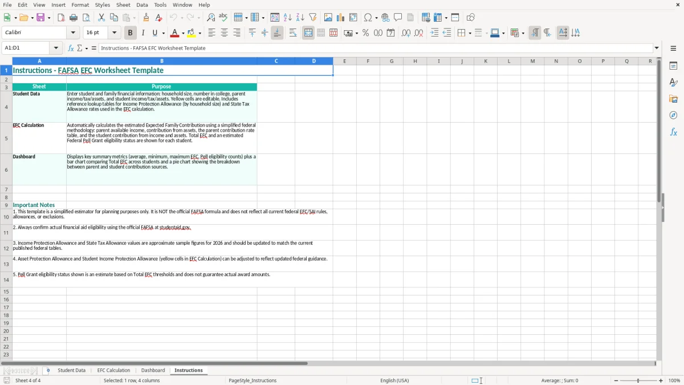Apply the red font color swatch
Screen dimensions: 684x385
[175, 33]
